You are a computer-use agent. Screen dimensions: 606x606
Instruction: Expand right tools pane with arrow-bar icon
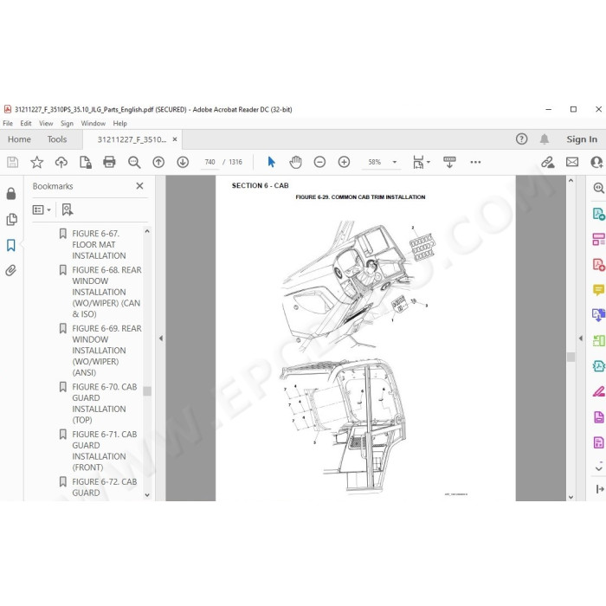[599, 489]
